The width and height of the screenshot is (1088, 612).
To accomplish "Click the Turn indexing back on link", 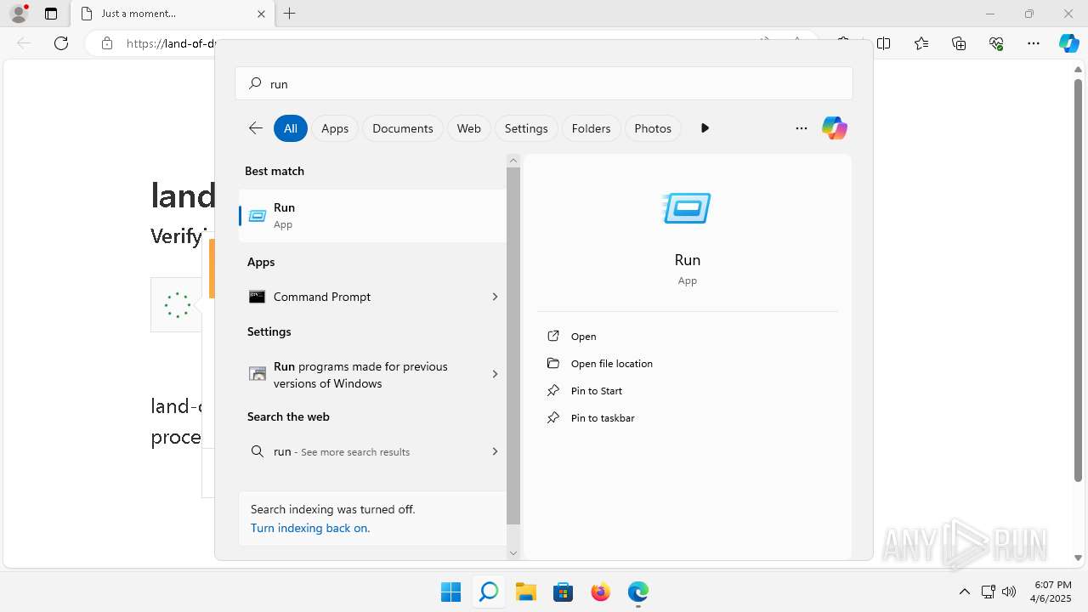I will (x=310, y=528).
